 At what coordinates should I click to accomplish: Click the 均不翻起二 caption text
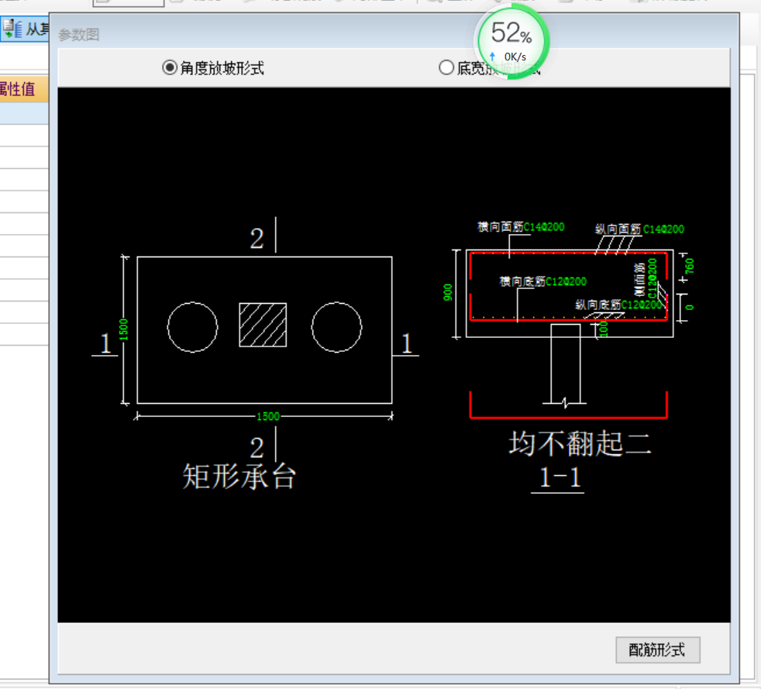point(580,443)
